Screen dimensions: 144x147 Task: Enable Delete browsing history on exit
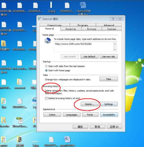pyautogui.click(x=46, y=98)
